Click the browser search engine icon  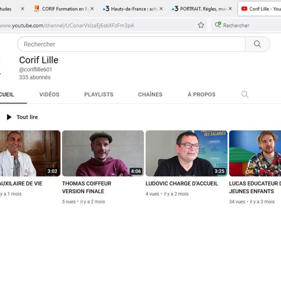218,24
